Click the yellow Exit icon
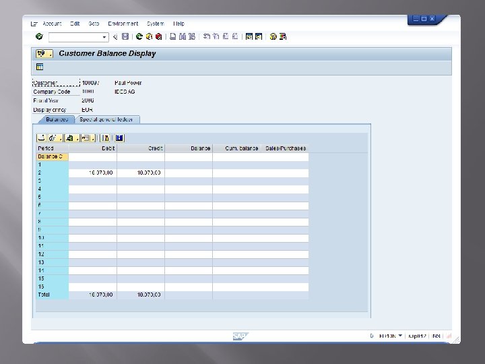The width and height of the screenshot is (485, 364). pyautogui.click(x=149, y=36)
